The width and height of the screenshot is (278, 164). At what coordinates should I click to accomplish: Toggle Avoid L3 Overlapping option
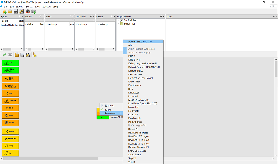[x=139, y=53]
